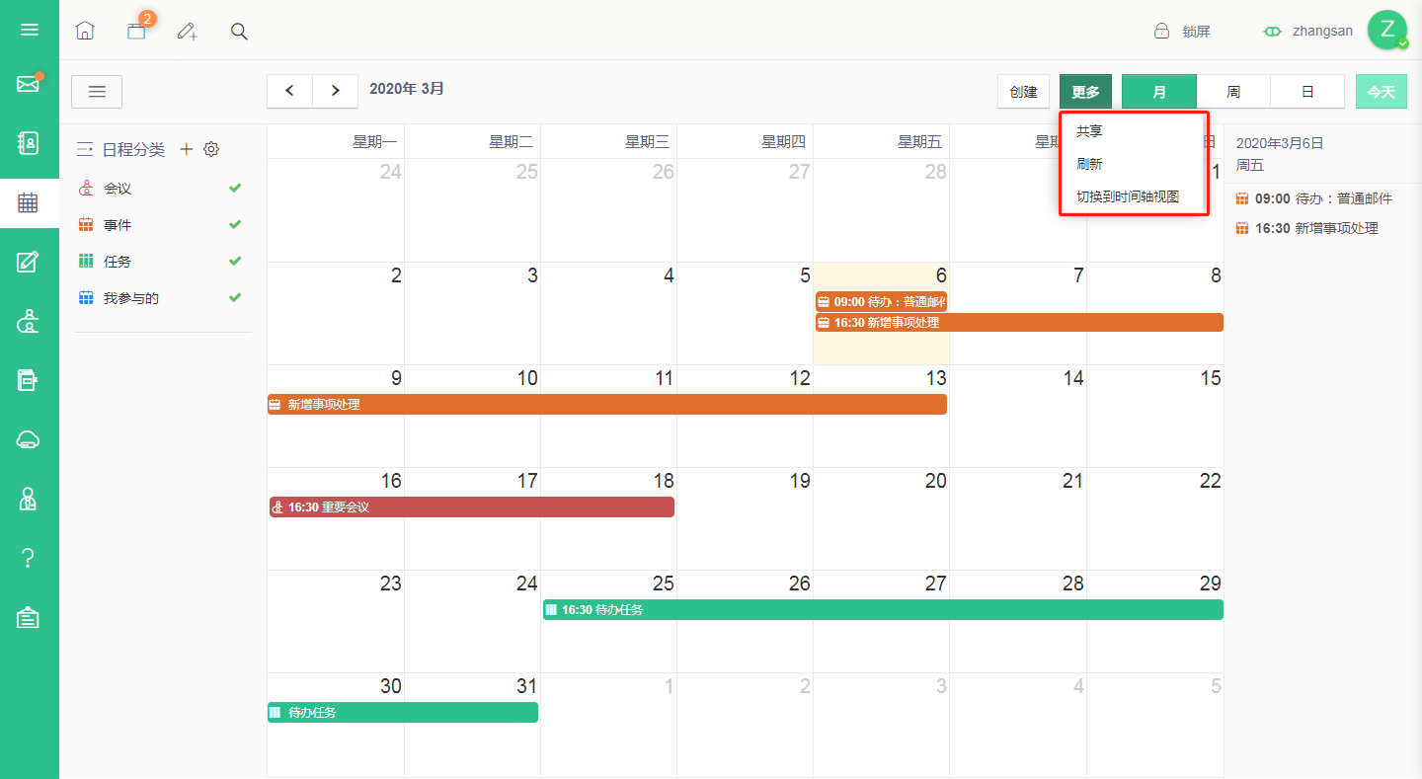
Task: Open the 16:30 新增事项处理 event on March 6
Action: 1019,322
